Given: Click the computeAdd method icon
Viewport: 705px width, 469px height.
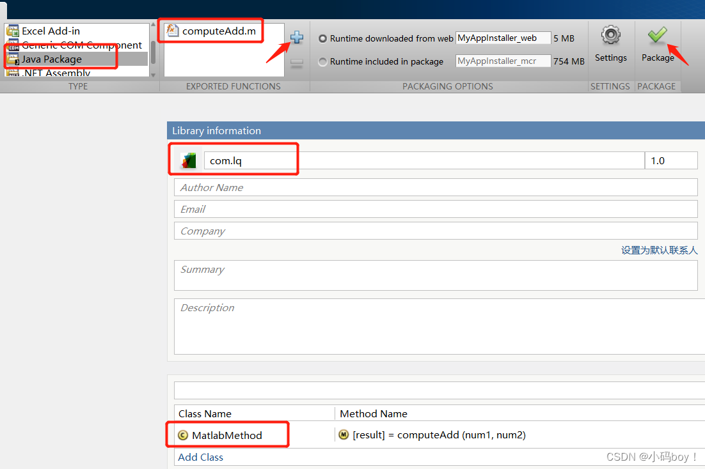Looking at the screenshot, I should [344, 435].
